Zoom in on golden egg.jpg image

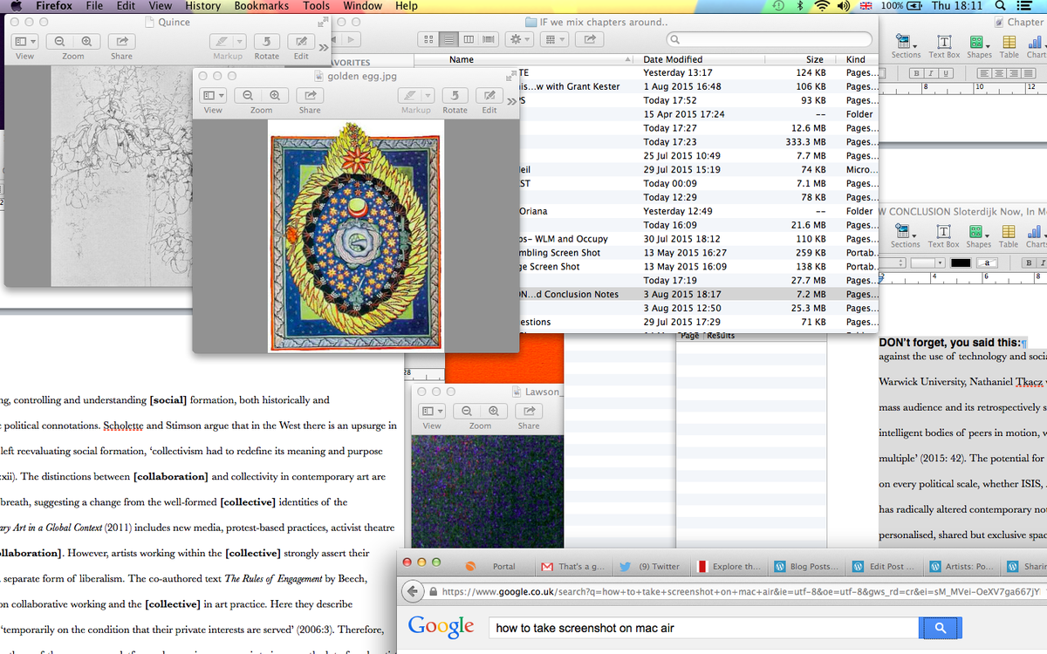click(275, 95)
